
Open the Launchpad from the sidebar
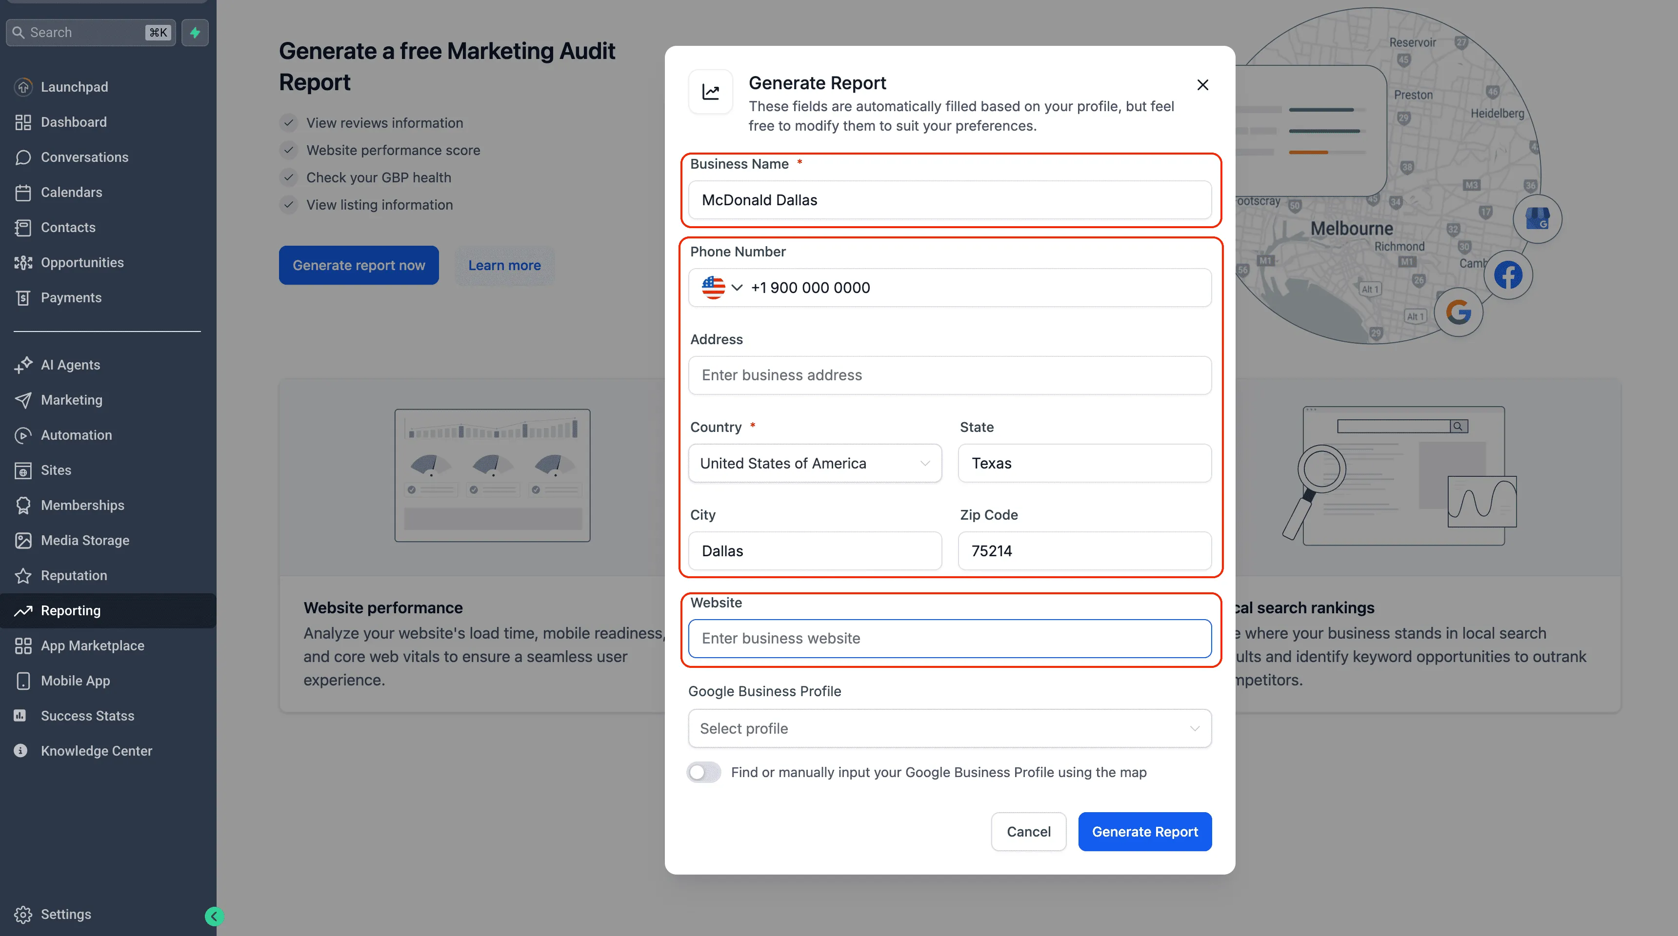point(74,86)
